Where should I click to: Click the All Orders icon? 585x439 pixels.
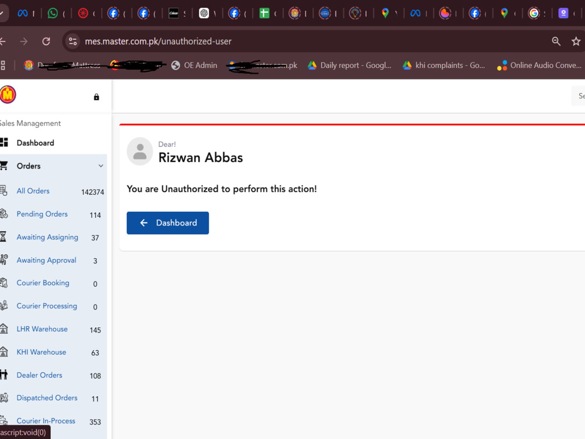coord(4,191)
